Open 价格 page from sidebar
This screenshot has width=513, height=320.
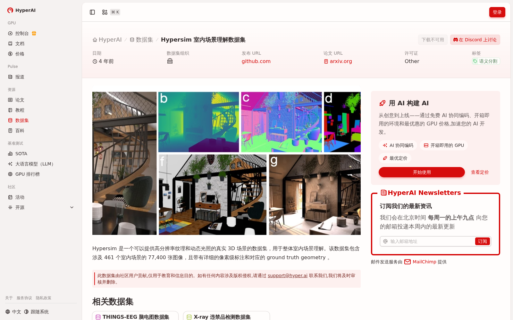pos(41,54)
